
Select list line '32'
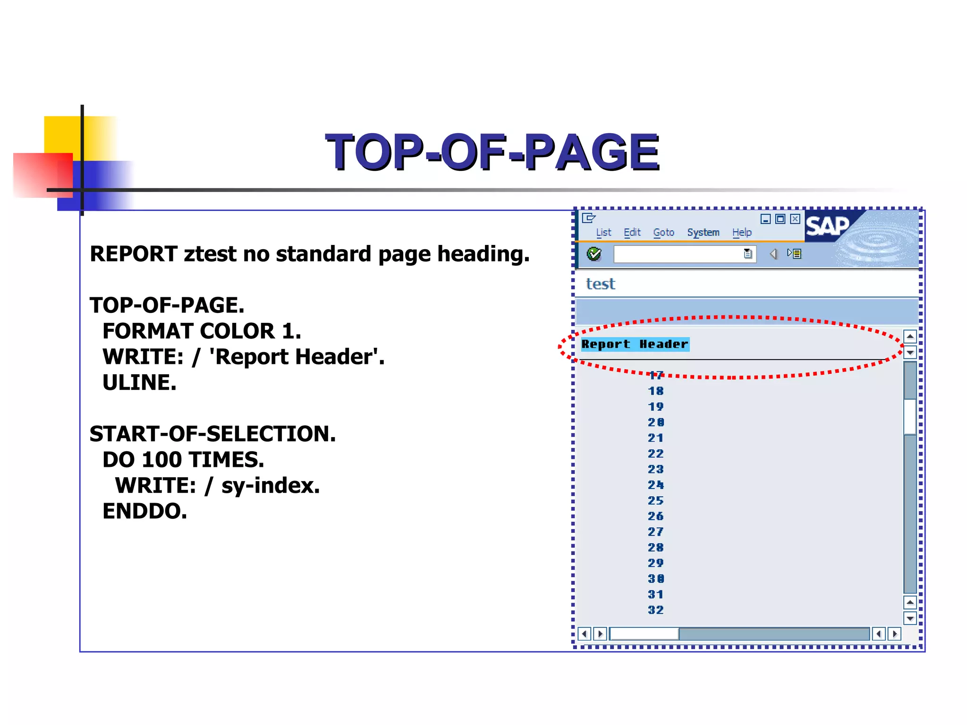click(x=656, y=610)
